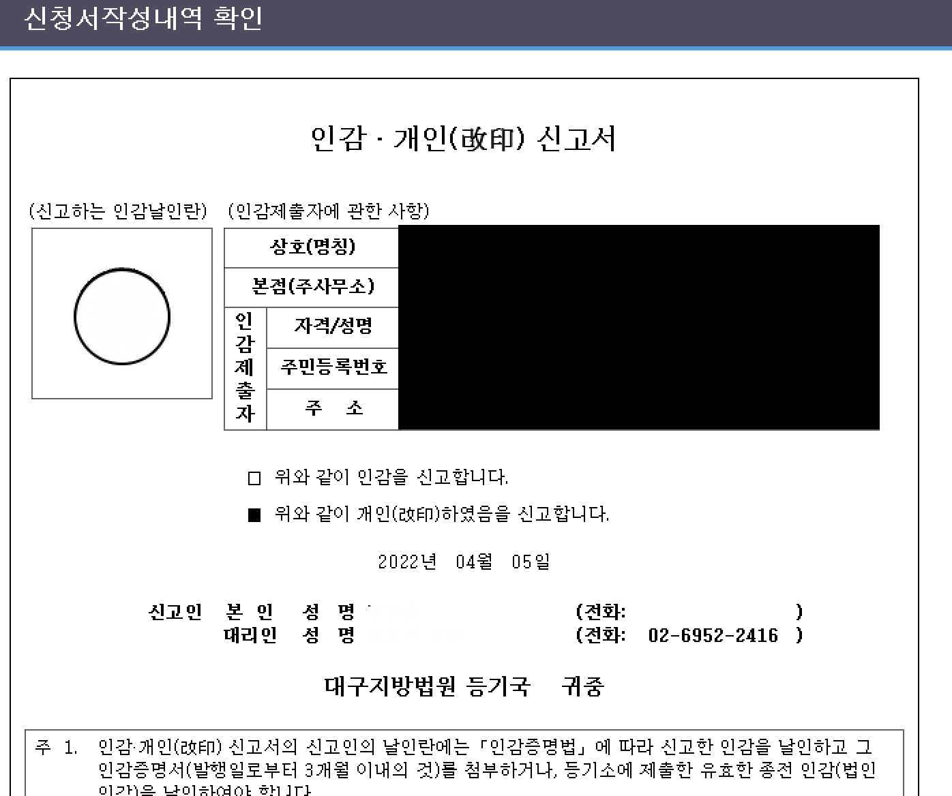Image resolution: width=952 pixels, height=796 pixels.
Task: Click the circular seal stamp area
Action: (x=121, y=314)
